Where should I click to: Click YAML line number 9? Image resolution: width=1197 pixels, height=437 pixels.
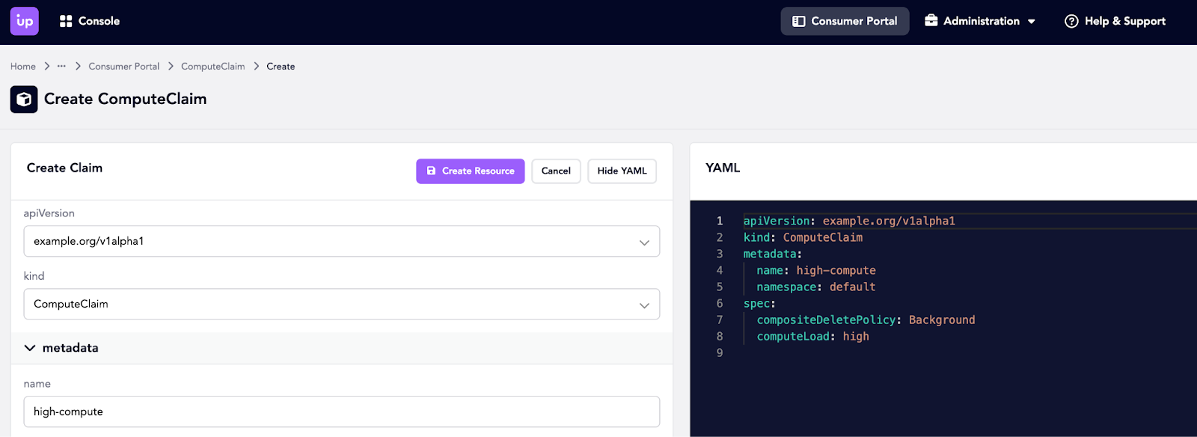coord(720,352)
